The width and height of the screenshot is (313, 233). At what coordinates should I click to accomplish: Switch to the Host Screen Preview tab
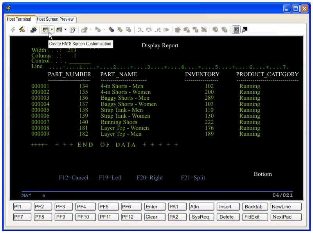pos(55,19)
